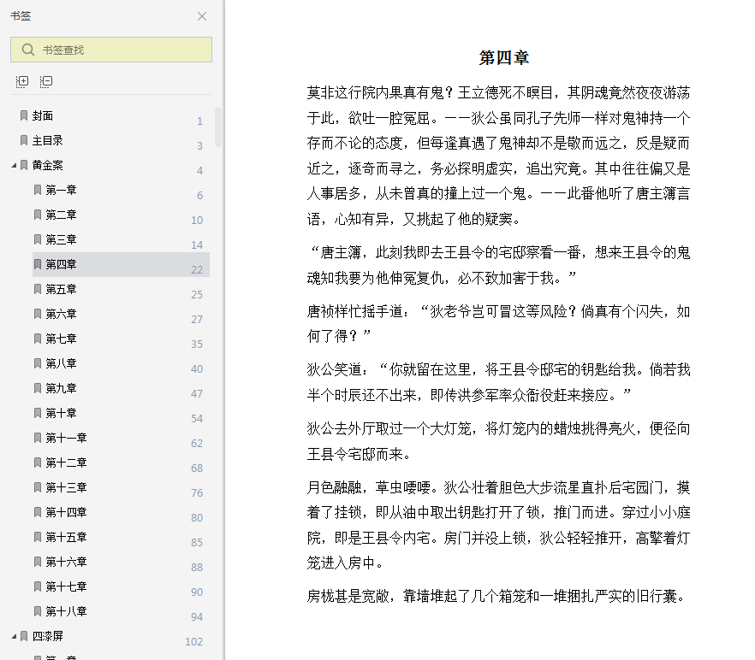This screenshot has width=755, height=660.
Task: Click the collapse all bookmarks icon
Action: tap(46, 81)
